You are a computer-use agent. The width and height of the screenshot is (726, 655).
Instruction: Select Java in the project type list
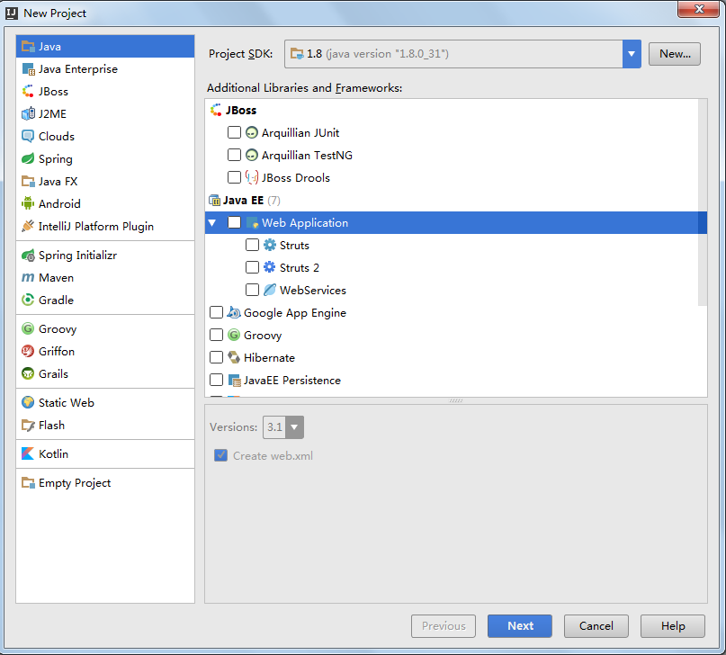point(105,46)
